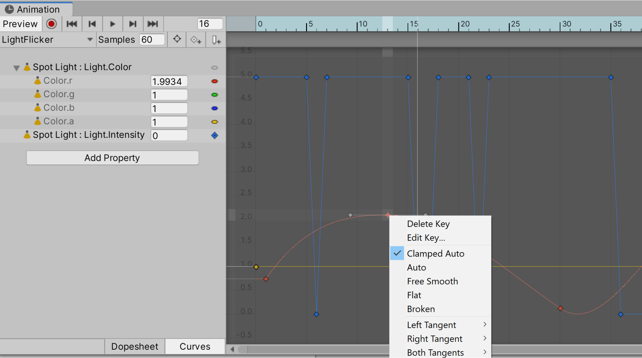Click the add event icon

click(216, 40)
